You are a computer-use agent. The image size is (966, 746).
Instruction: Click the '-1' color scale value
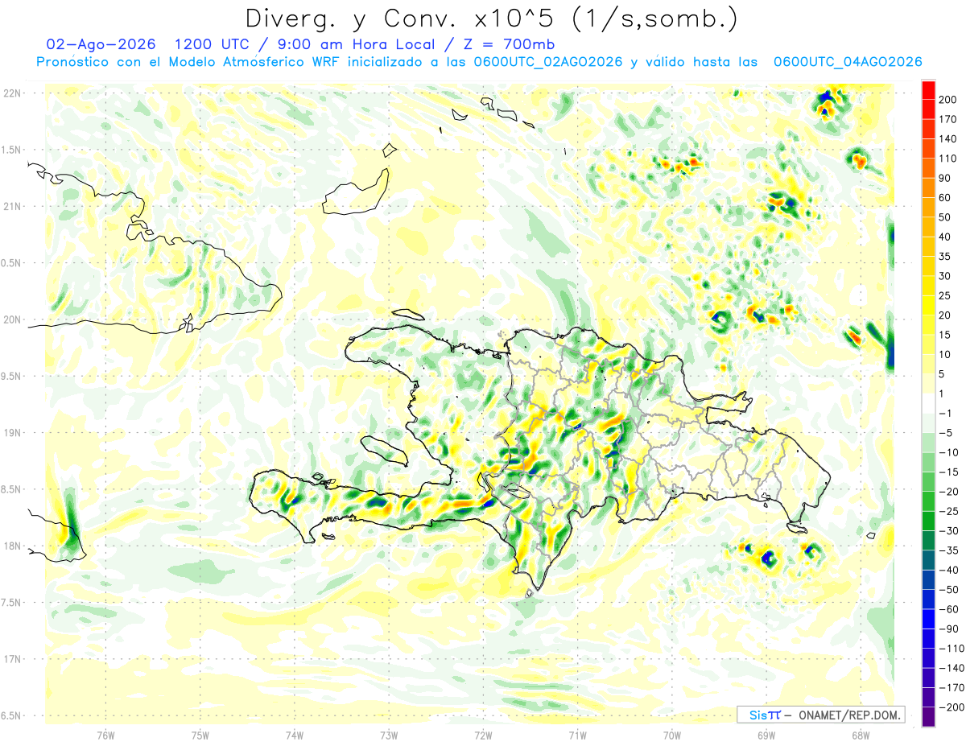click(947, 414)
